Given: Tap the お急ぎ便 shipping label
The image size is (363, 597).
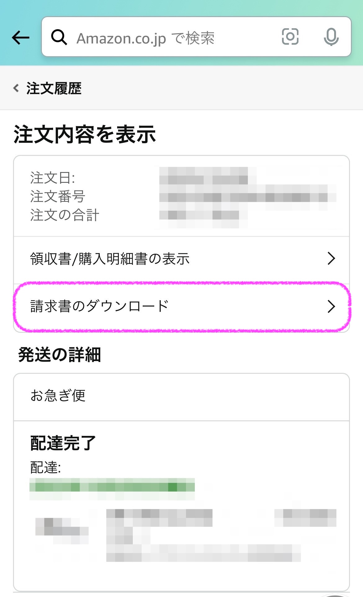Looking at the screenshot, I should [58, 396].
